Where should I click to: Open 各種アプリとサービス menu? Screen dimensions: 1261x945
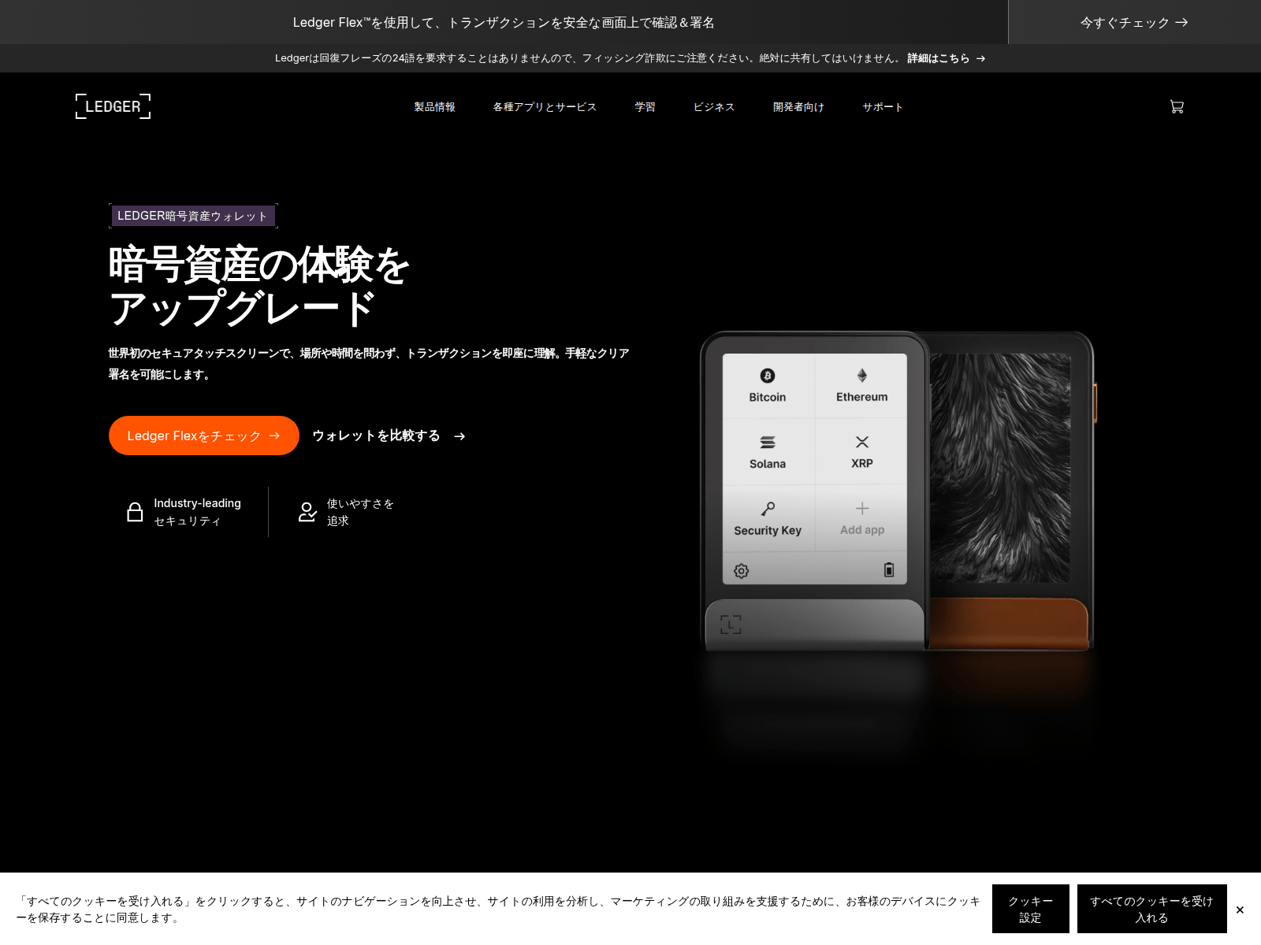click(545, 107)
